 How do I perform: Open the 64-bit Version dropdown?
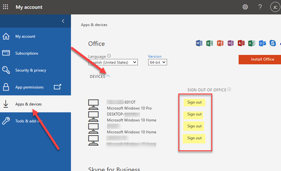pos(158,62)
